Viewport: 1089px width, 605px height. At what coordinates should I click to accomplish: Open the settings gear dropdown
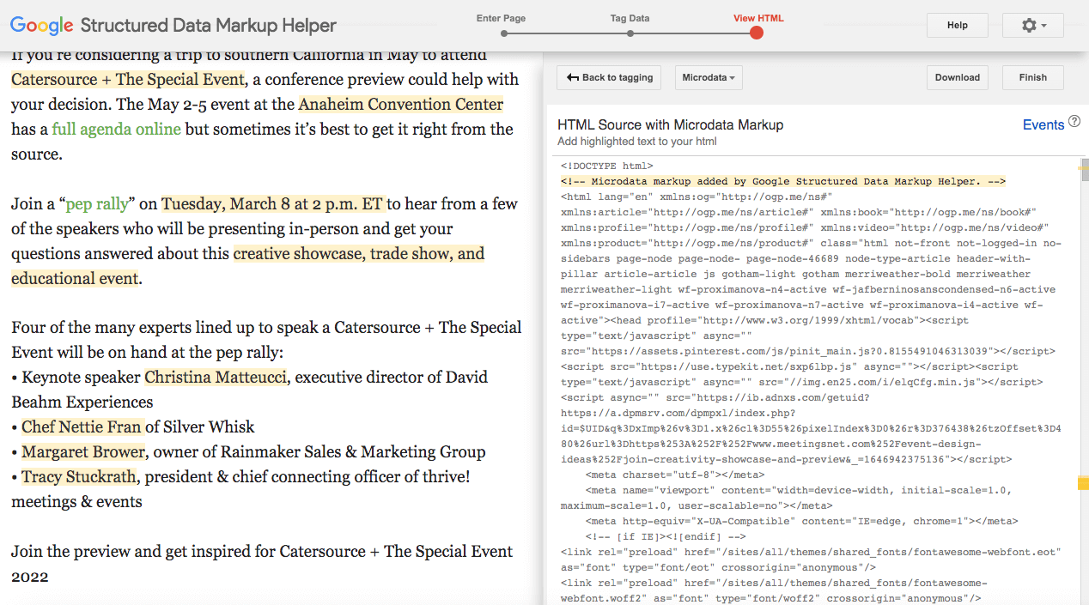click(x=1032, y=26)
